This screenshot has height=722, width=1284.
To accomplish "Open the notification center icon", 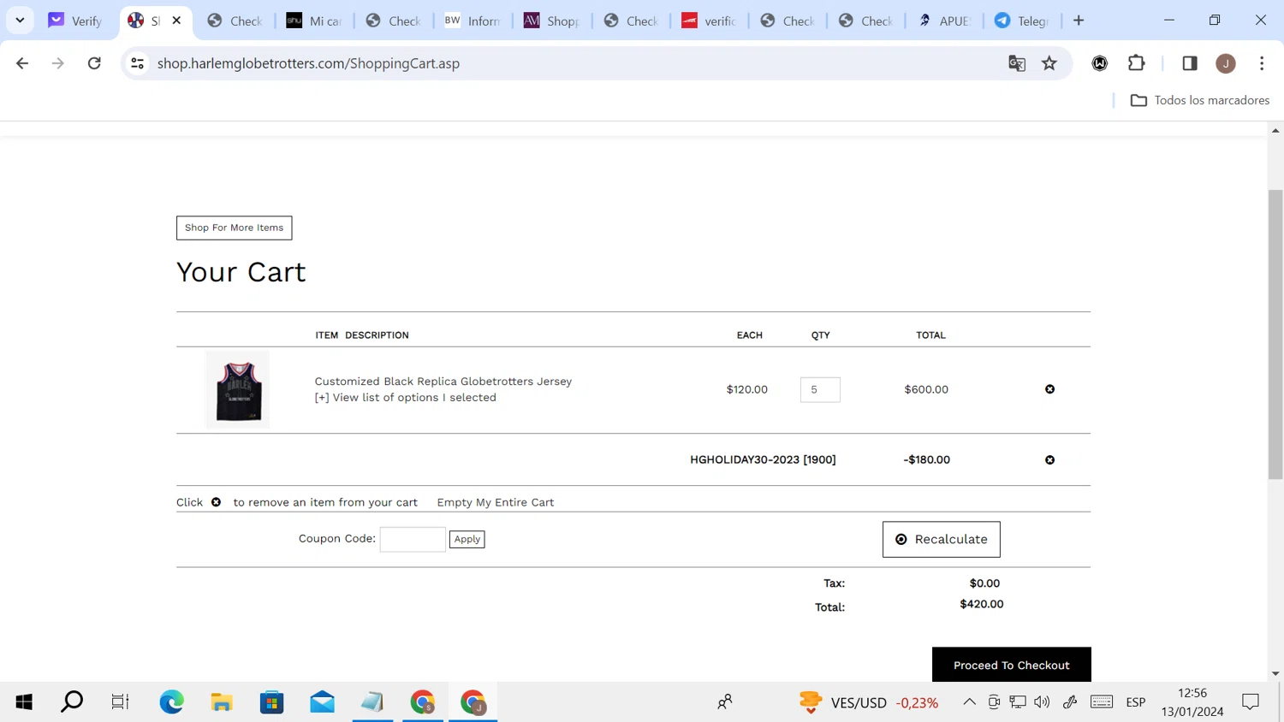I will click(1251, 702).
